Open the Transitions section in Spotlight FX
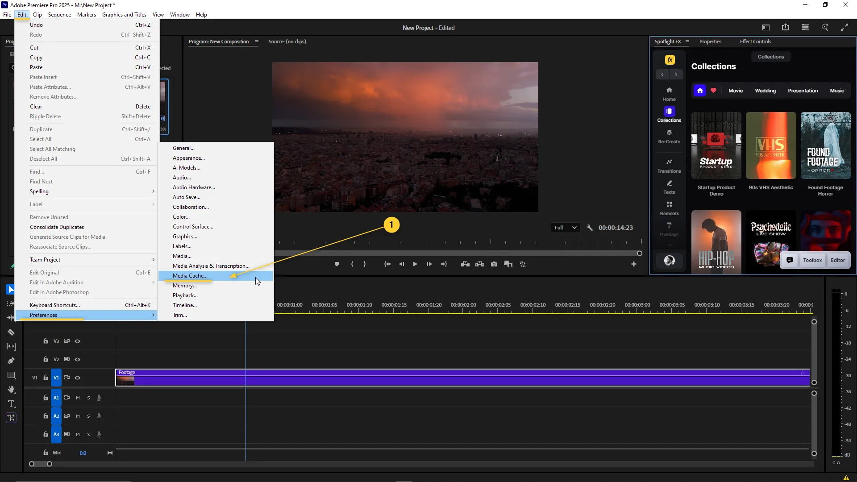Image resolution: width=857 pixels, height=482 pixels. (669, 165)
